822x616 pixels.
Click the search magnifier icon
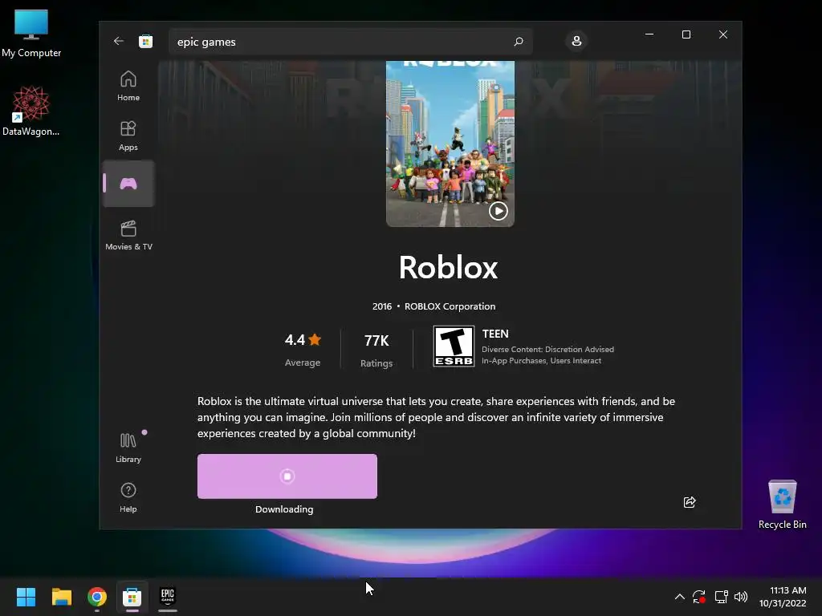[519, 42]
